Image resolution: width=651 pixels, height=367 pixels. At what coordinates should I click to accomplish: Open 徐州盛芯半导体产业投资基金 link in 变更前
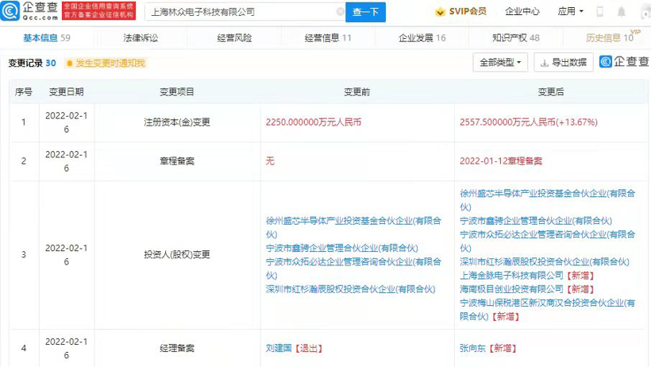353,227
